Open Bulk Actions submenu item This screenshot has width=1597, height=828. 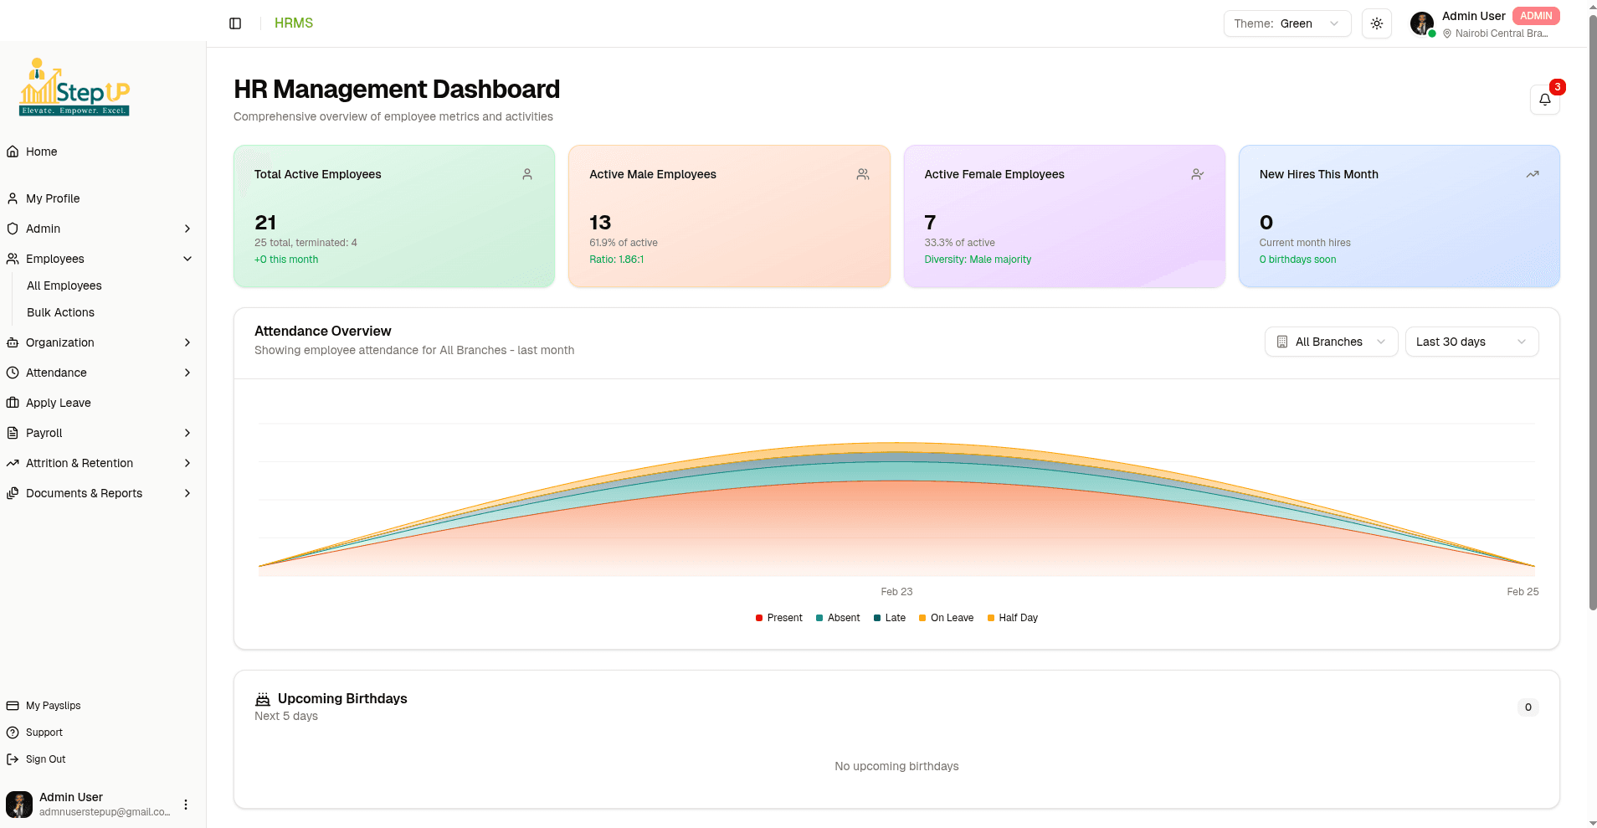[60, 312]
